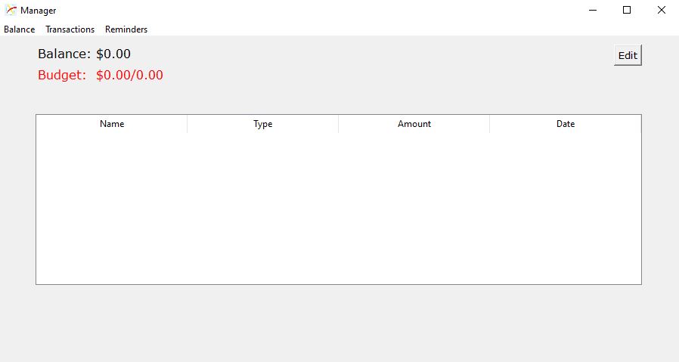
Task: Sort by the Amount column header
Action: point(414,124)
